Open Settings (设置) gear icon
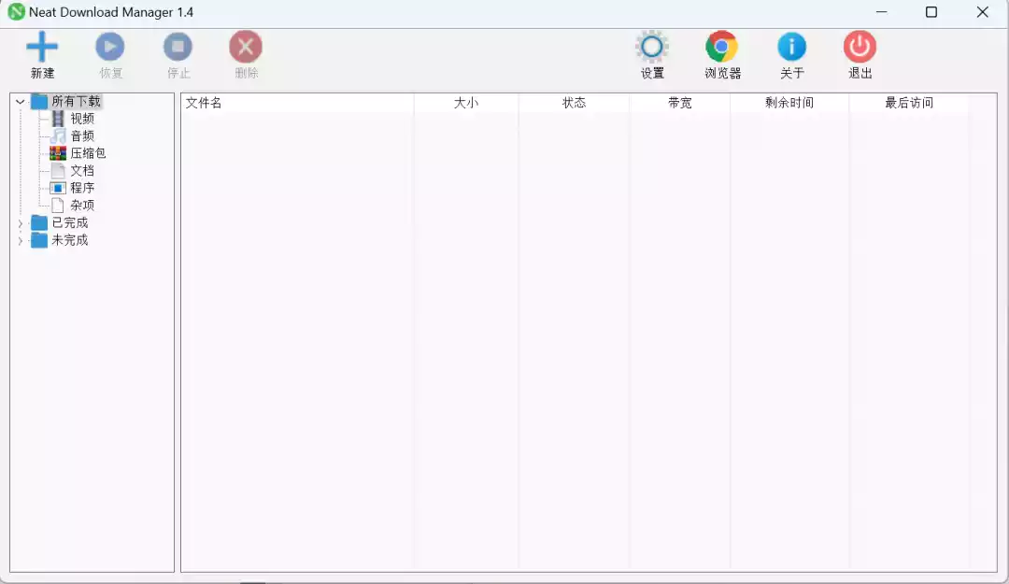1009x584 pixels. [651, 47]
